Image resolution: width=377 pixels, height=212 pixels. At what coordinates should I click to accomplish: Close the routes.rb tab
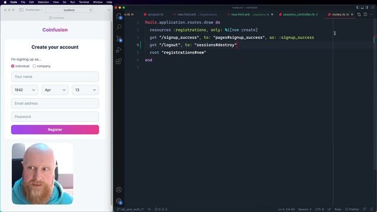click(352, 14)
